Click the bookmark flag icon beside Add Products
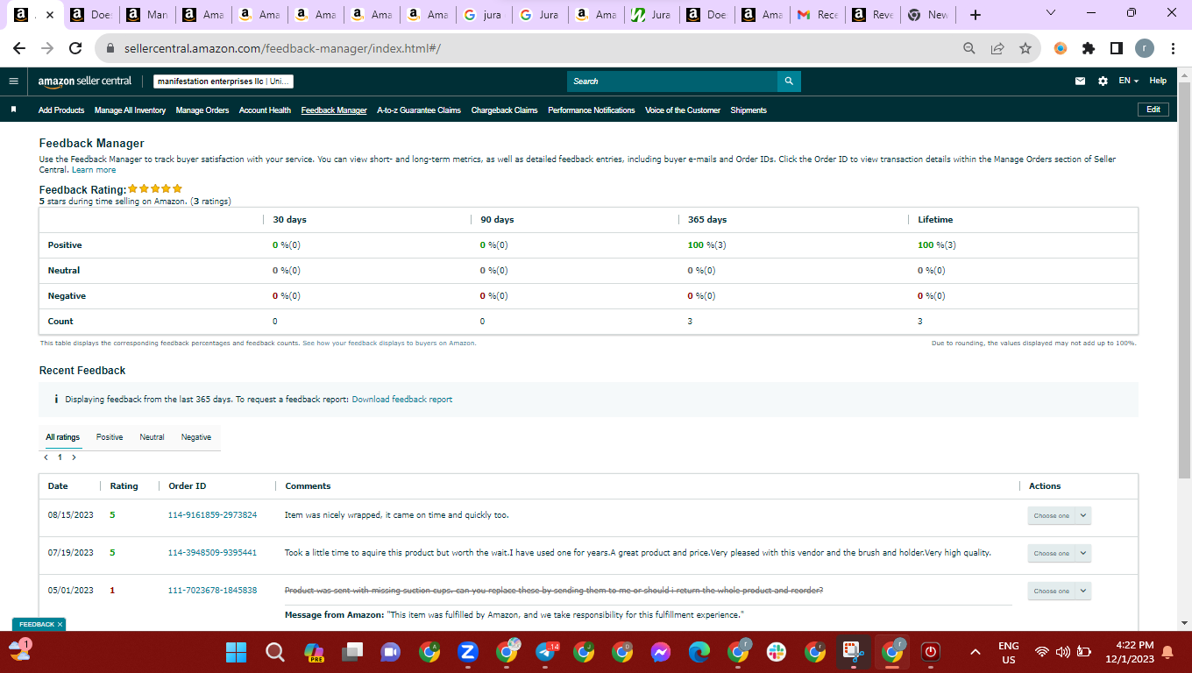This screenshot has height=673, width=1192. [x=13, y=110]
